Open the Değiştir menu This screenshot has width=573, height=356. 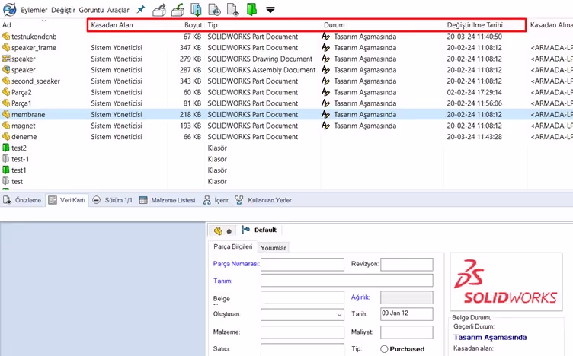[x=62, y=10]
